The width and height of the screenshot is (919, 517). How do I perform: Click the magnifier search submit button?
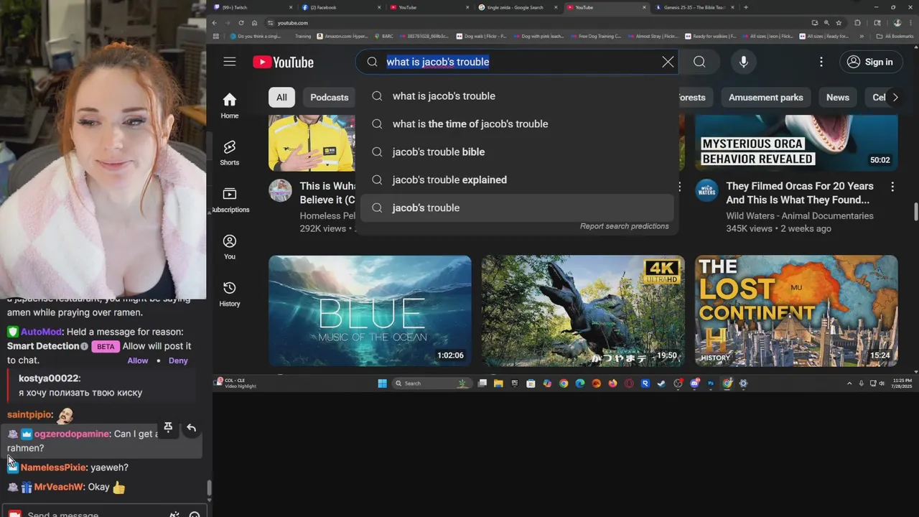pyautogui.click(x=699, y=62)
